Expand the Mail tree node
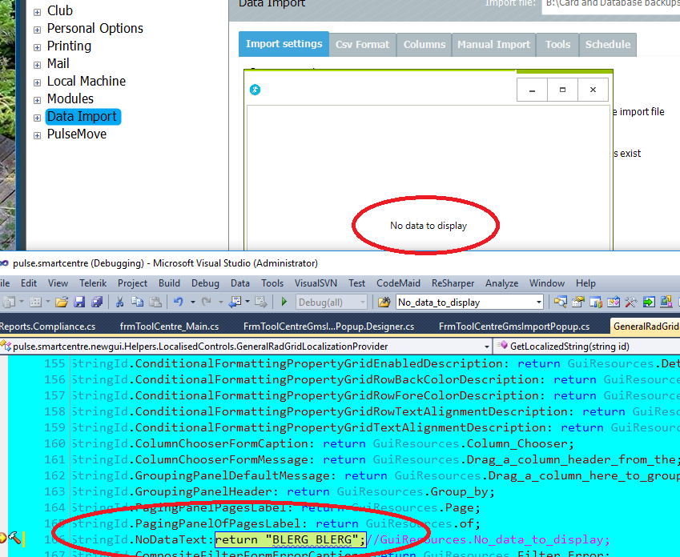 coord(38,65)
